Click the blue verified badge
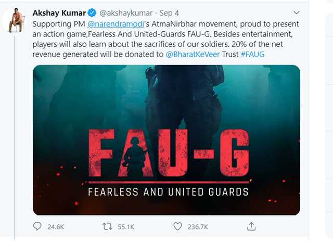Image resolution: width=333 pixels, height=241 pixels. coord(92,13)
